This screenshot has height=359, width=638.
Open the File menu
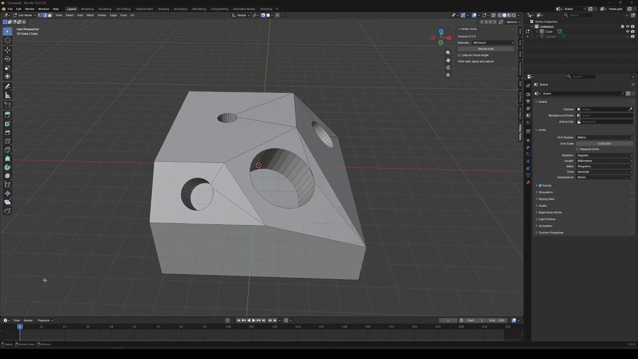click(10, 9)
